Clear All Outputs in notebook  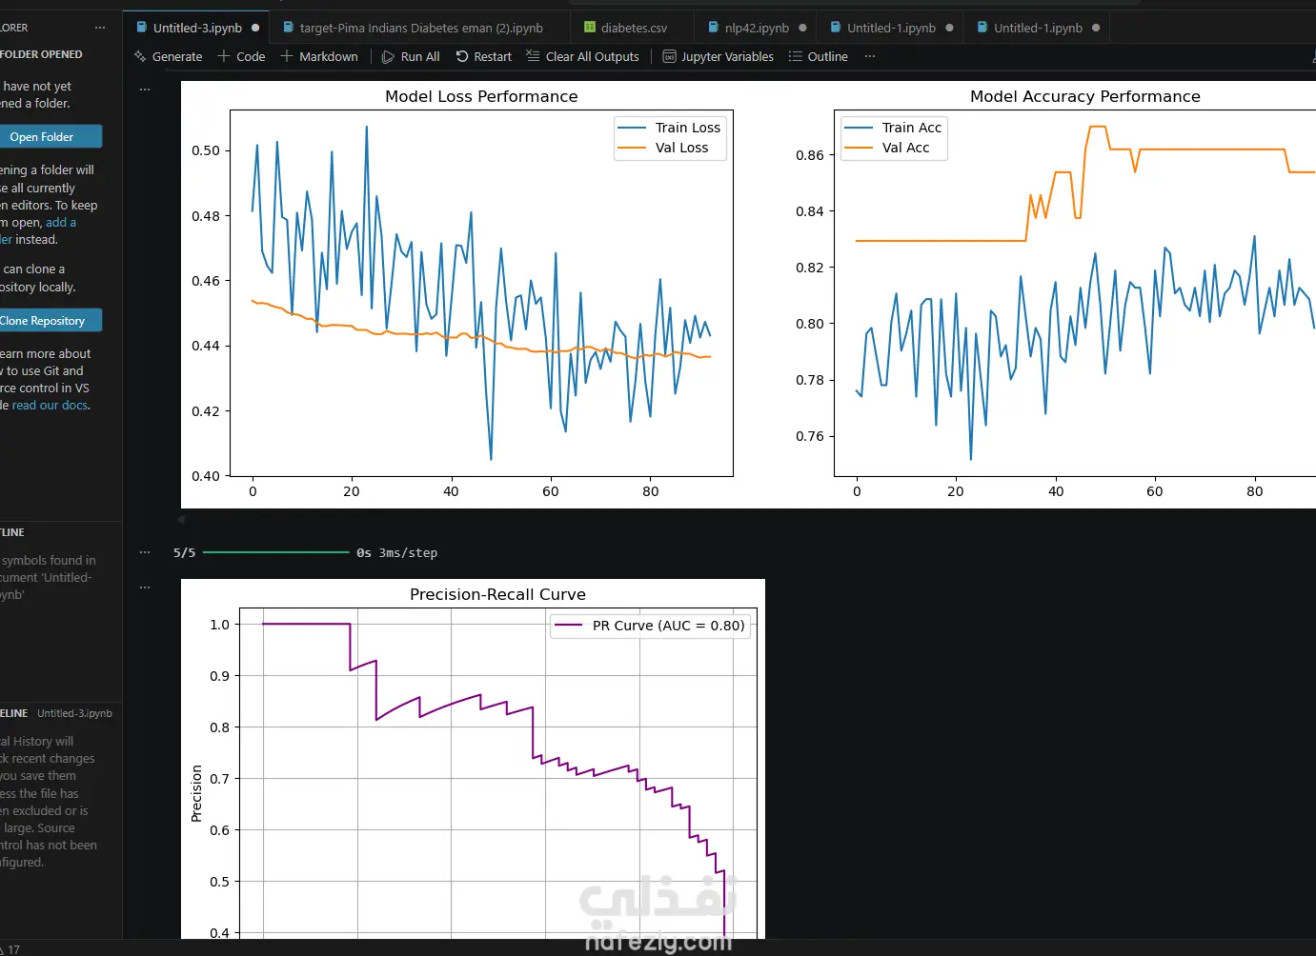(x=582, y=56)
